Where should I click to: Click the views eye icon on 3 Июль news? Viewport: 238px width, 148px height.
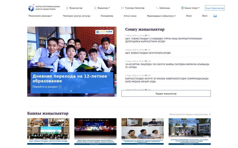[x=146, y=61]
